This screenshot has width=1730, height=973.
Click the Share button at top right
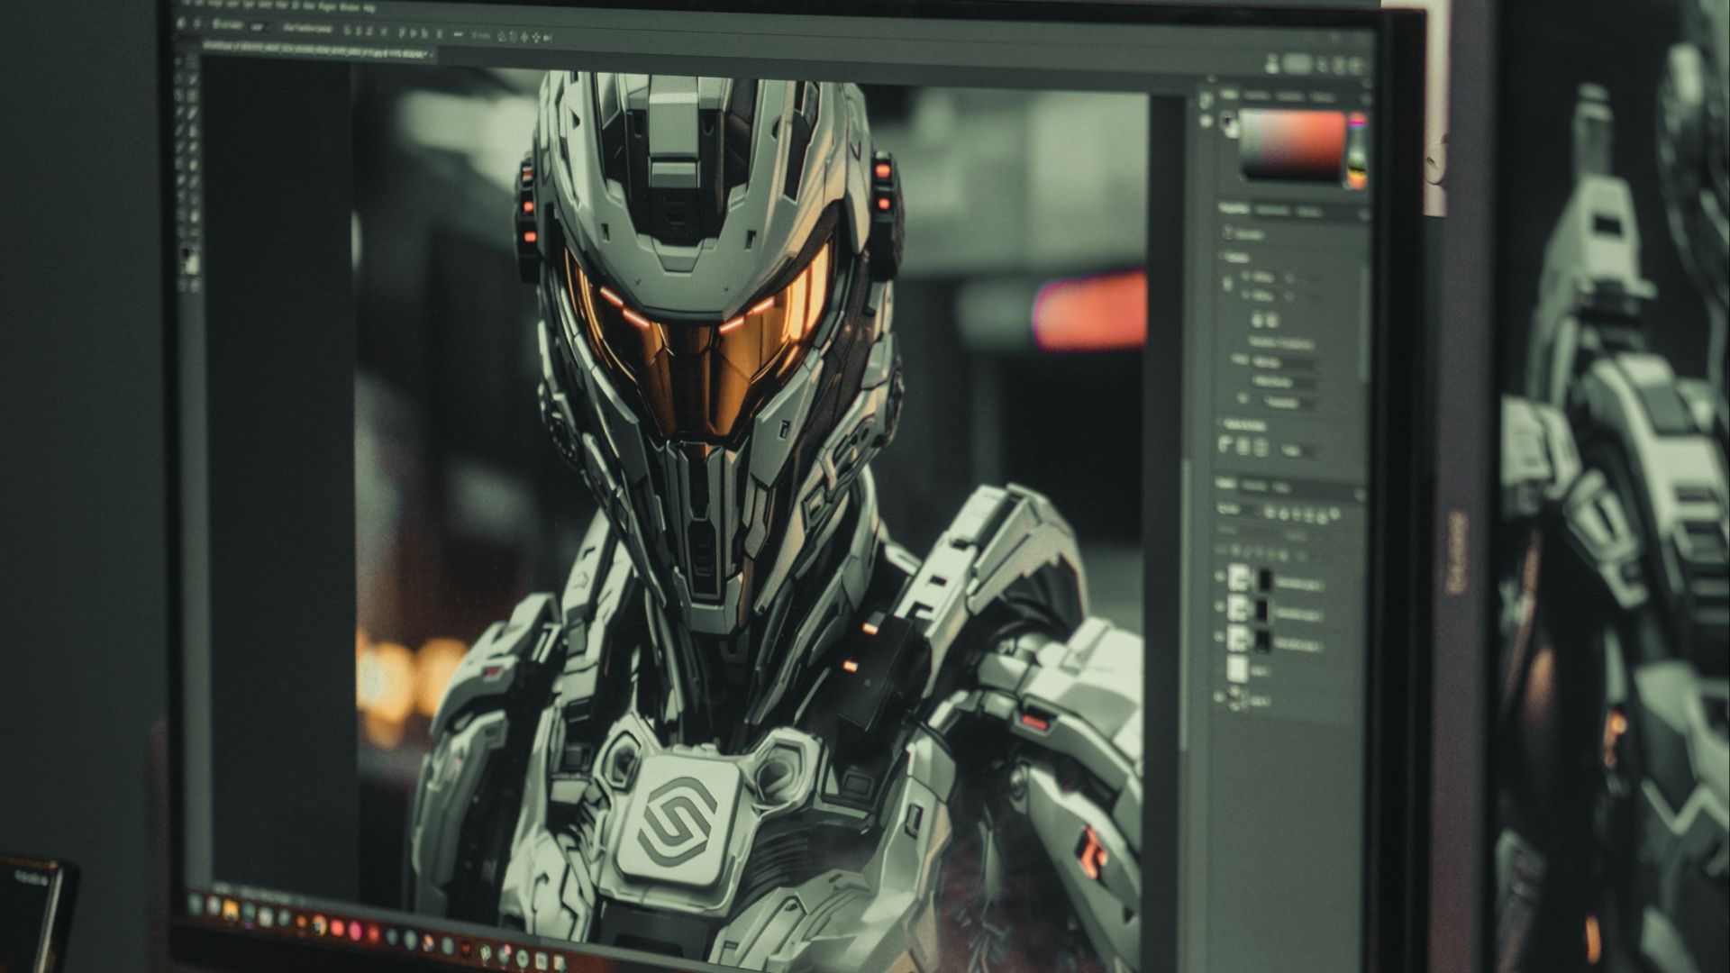tap(1297, 63)
